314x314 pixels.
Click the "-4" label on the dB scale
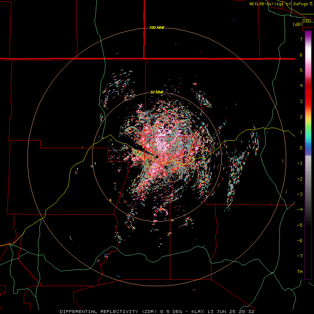(x=300, y=209)
